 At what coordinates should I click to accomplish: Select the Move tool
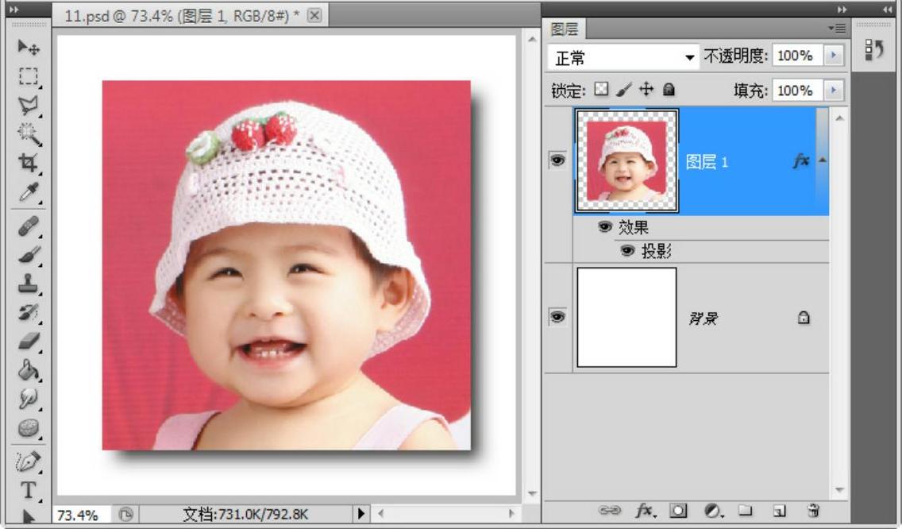pyautogui.click(x=29, y=48)
